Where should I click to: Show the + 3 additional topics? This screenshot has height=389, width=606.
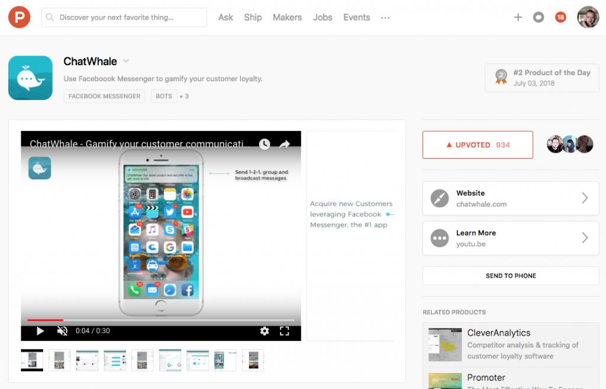click(184, 97)
